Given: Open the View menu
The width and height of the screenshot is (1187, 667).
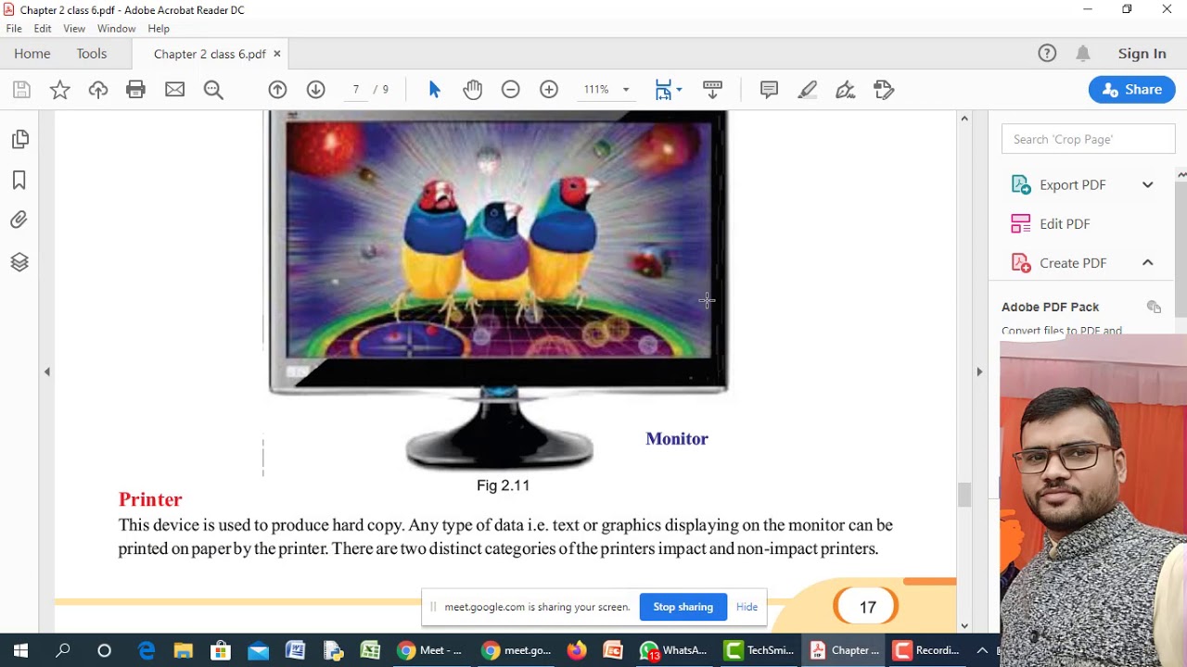Looking at the screenshot, I should tap(74, 29).
